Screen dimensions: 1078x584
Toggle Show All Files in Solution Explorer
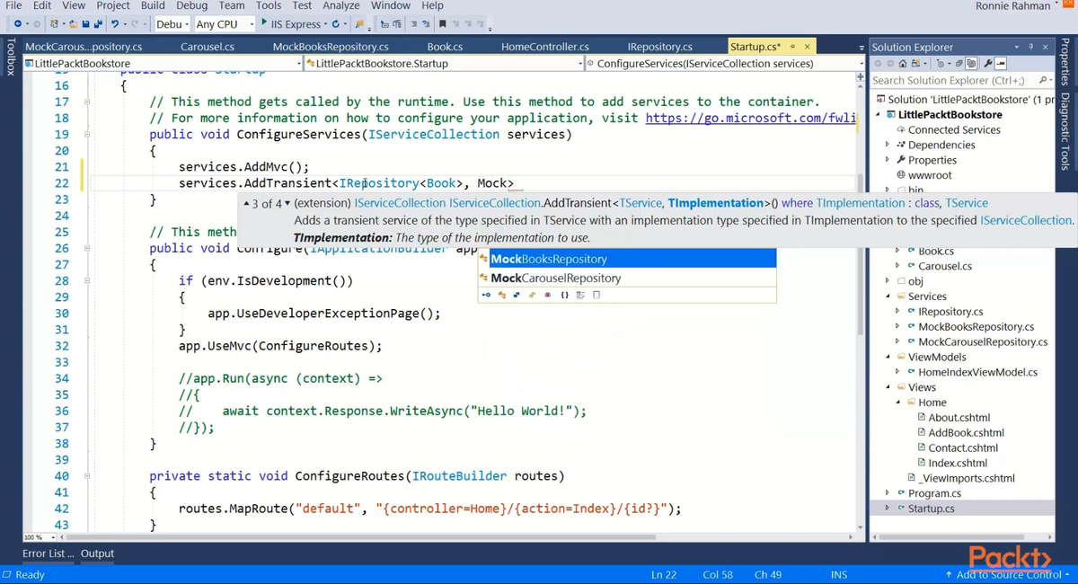pyautogui.click(x=971, y=64)
